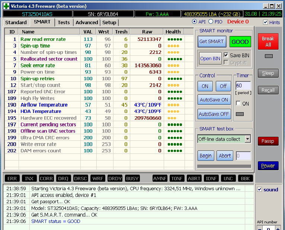Screen dimensions: 285x230
Task: Toggle the Crypt it! checkbox
Action: 226,62
